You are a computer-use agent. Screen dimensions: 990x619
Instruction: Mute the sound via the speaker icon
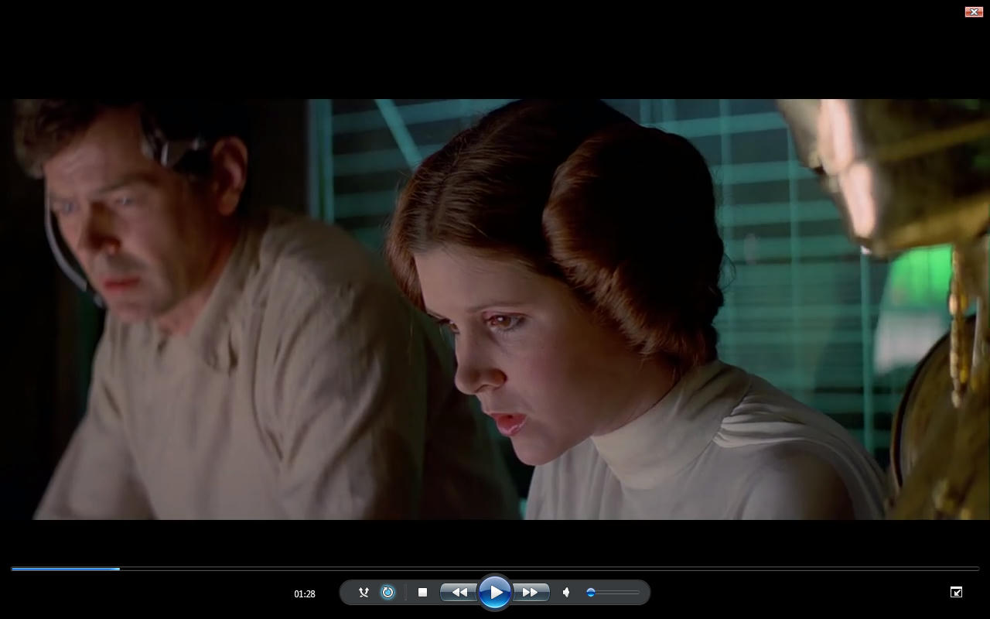point(566,593)
